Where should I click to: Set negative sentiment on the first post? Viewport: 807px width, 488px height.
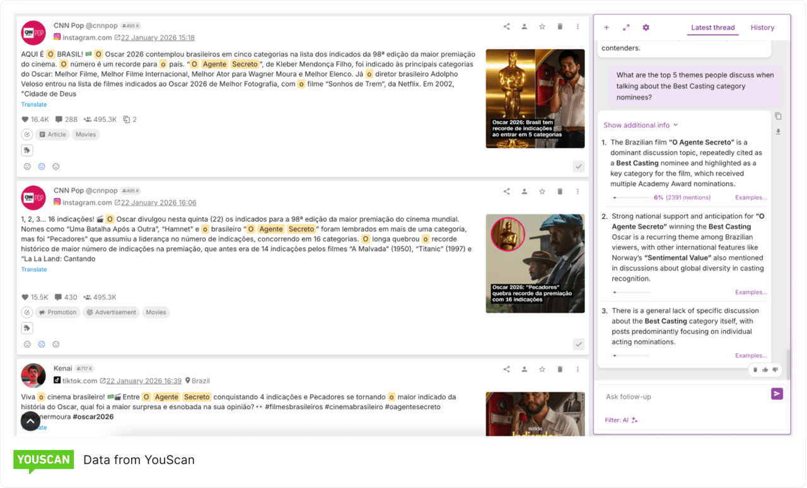[55, 166]
